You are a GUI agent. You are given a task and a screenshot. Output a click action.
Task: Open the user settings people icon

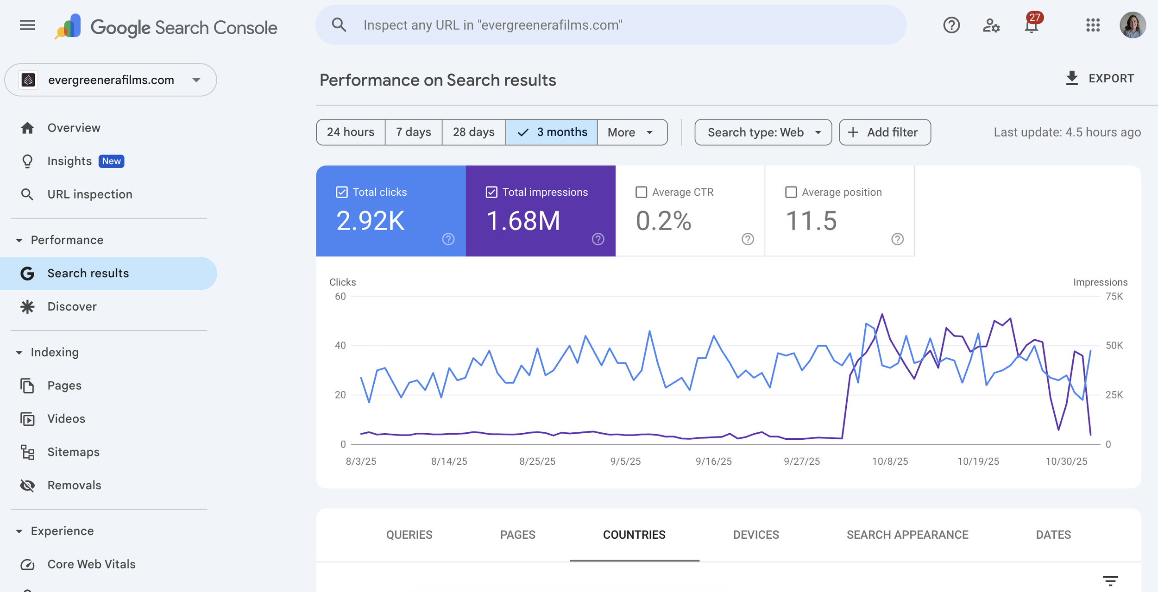pyautogui.click(x=991, y=25)
